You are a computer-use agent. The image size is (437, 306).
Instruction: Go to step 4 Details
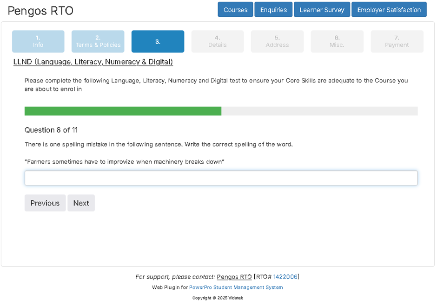pyautogui.click(x=218, y=41)
